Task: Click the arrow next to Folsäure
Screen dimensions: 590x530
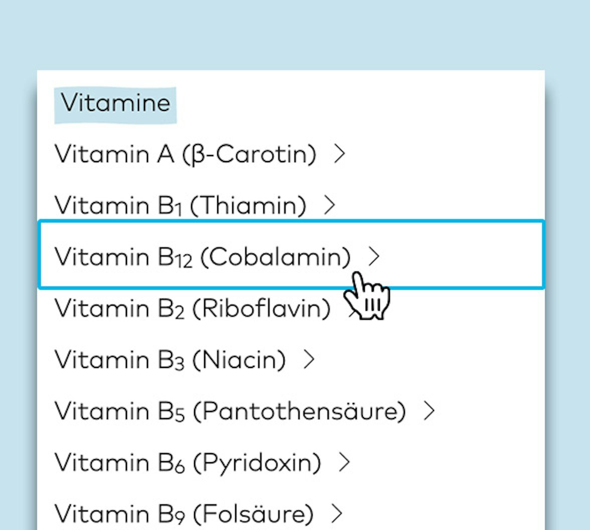Action: click(337, 513)
